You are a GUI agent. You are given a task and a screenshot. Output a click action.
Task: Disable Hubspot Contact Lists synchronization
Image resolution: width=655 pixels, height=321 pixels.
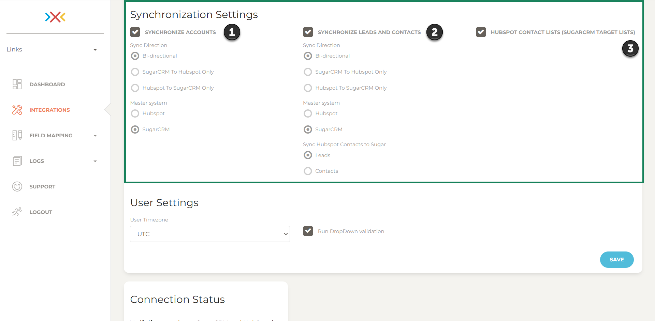coord(481,32)
